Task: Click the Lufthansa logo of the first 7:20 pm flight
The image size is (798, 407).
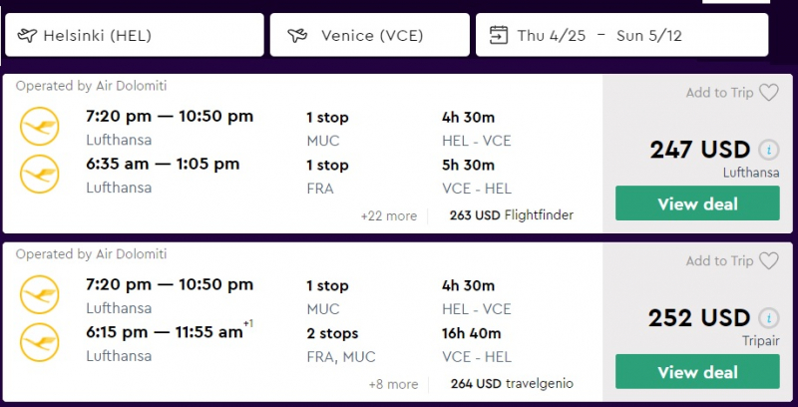Action: click(39, 127)
